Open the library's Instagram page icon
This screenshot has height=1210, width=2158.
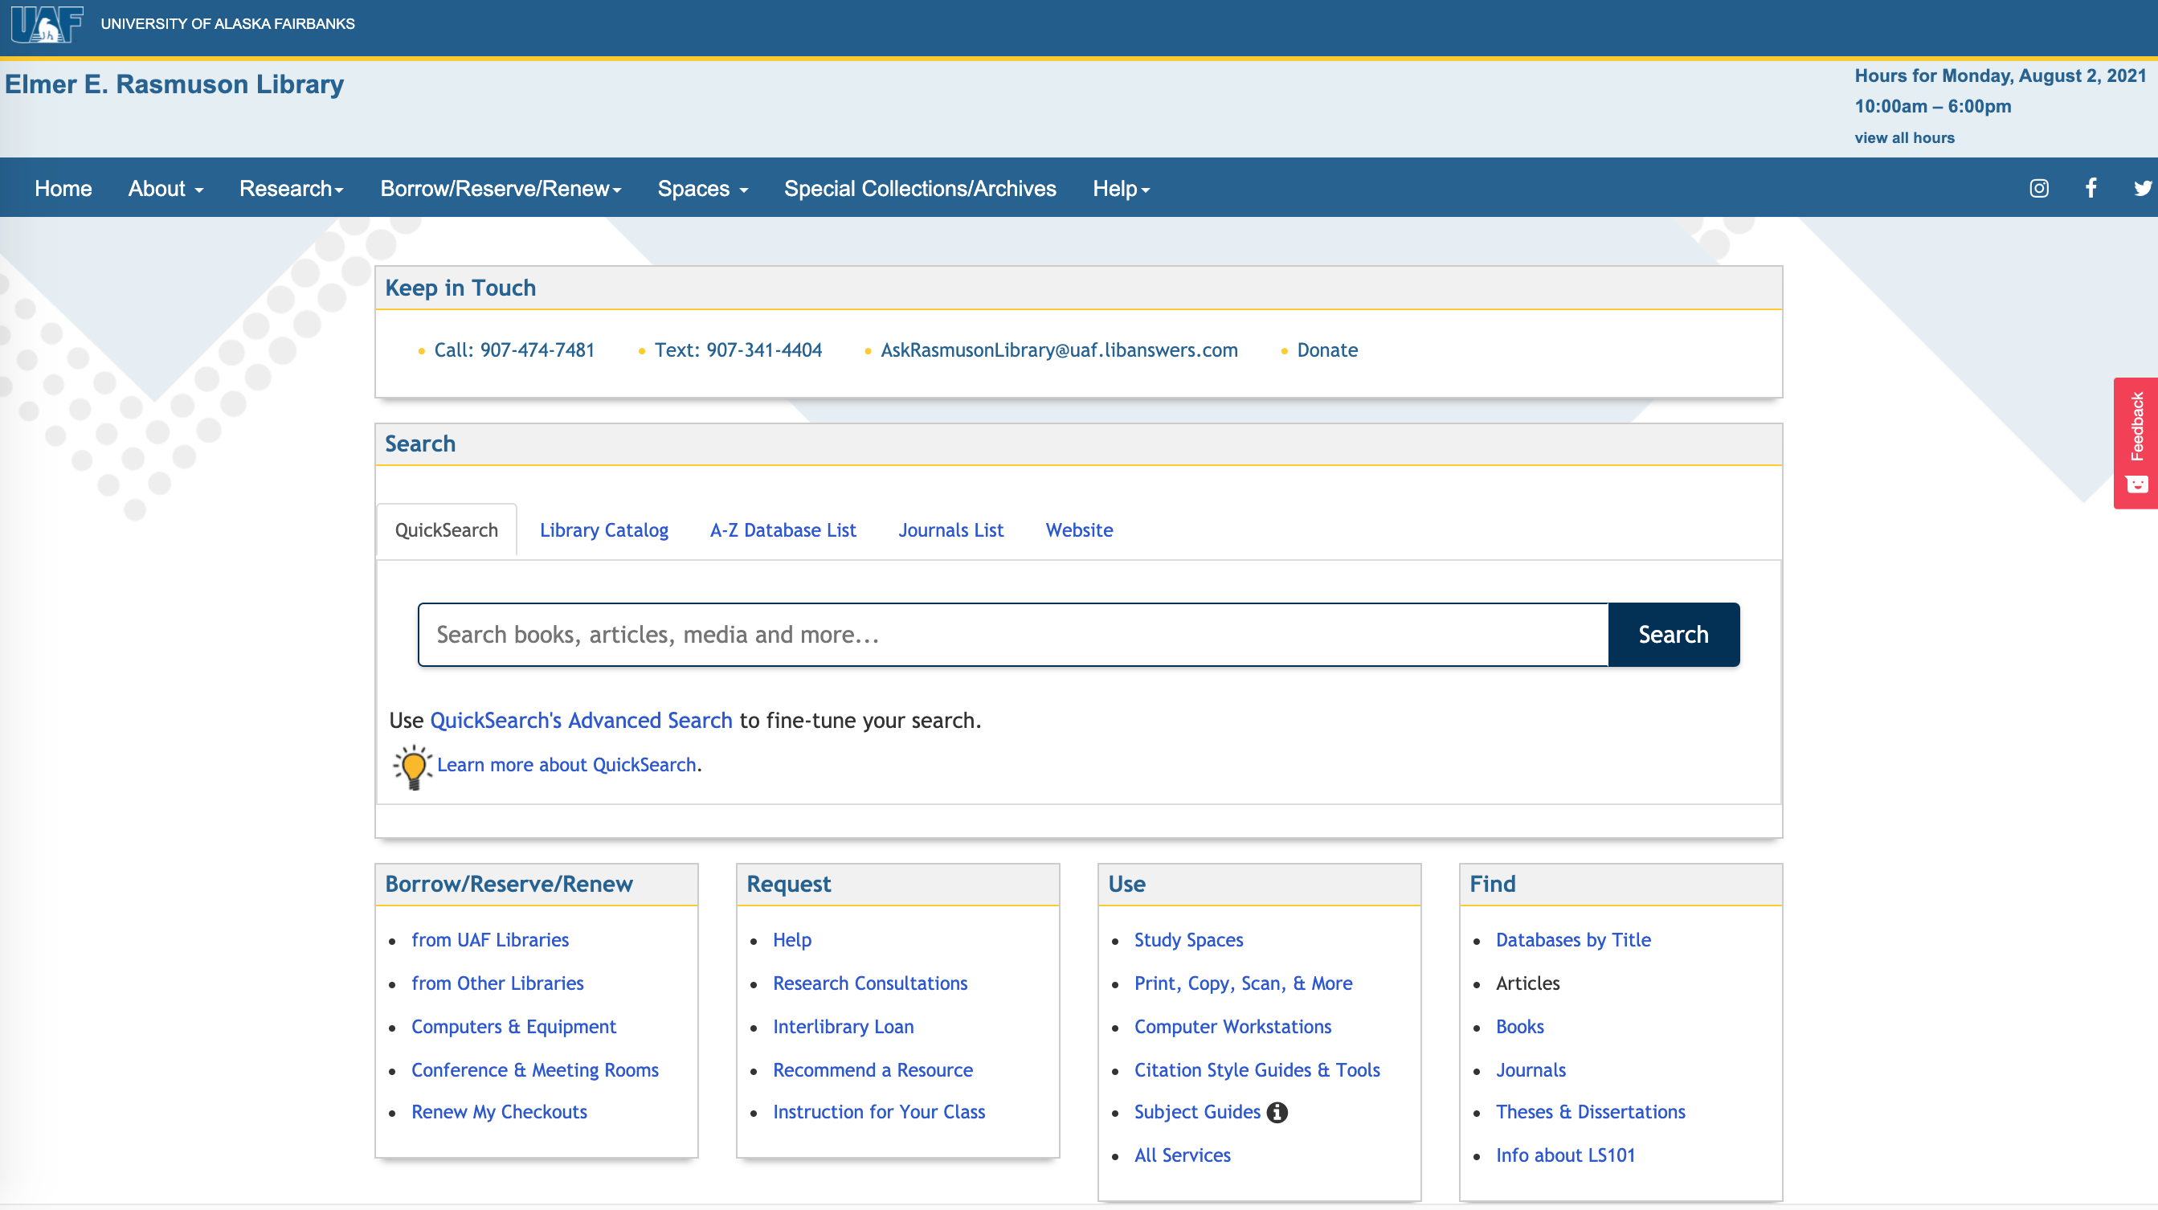pyautogui.click(x=2038, y=189)
